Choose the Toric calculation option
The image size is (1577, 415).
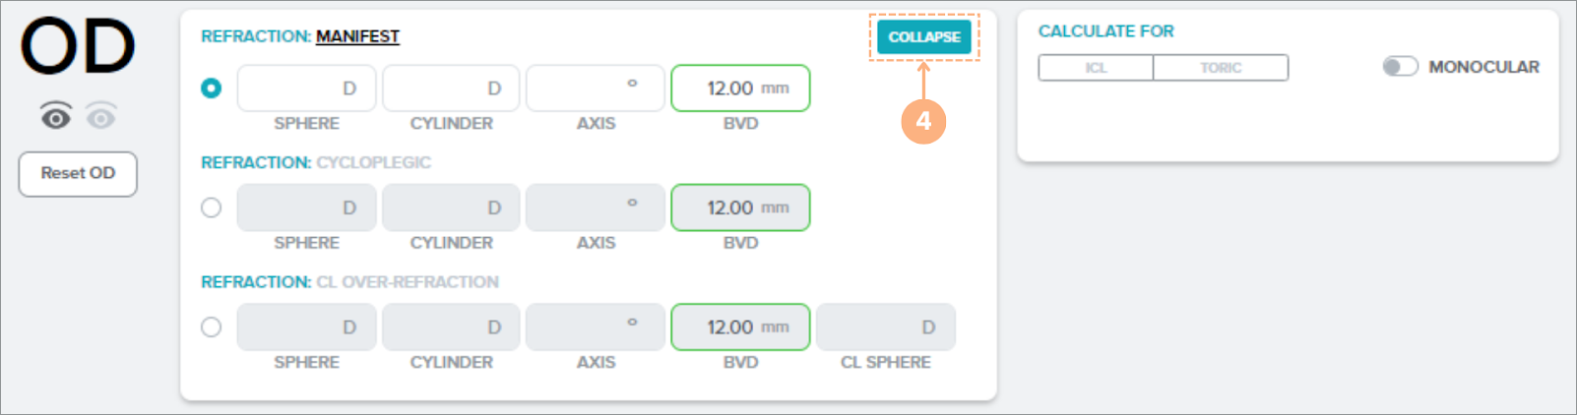point(1221,68)
